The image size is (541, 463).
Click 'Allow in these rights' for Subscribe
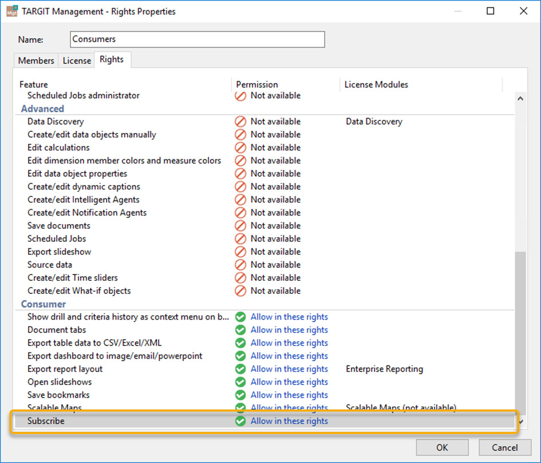click(289, 421)
